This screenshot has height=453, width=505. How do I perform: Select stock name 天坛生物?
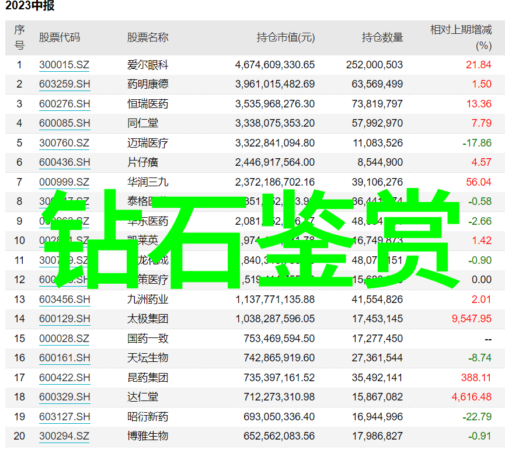(148, 358)
